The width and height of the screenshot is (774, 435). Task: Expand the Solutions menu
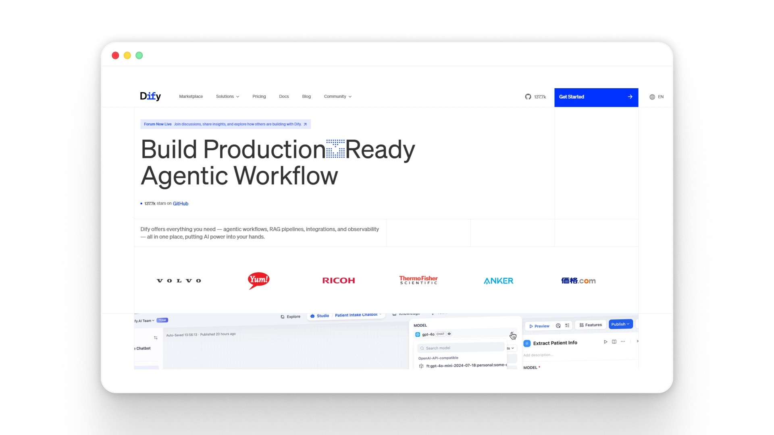[227, 97]
